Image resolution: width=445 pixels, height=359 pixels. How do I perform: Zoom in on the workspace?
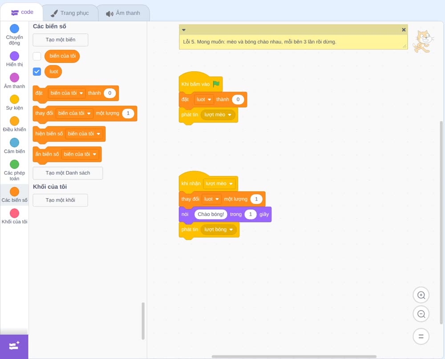click(421, 295)
